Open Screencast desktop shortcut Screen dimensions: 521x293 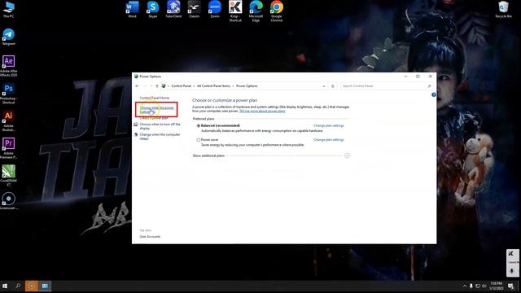tap(9, 201)
